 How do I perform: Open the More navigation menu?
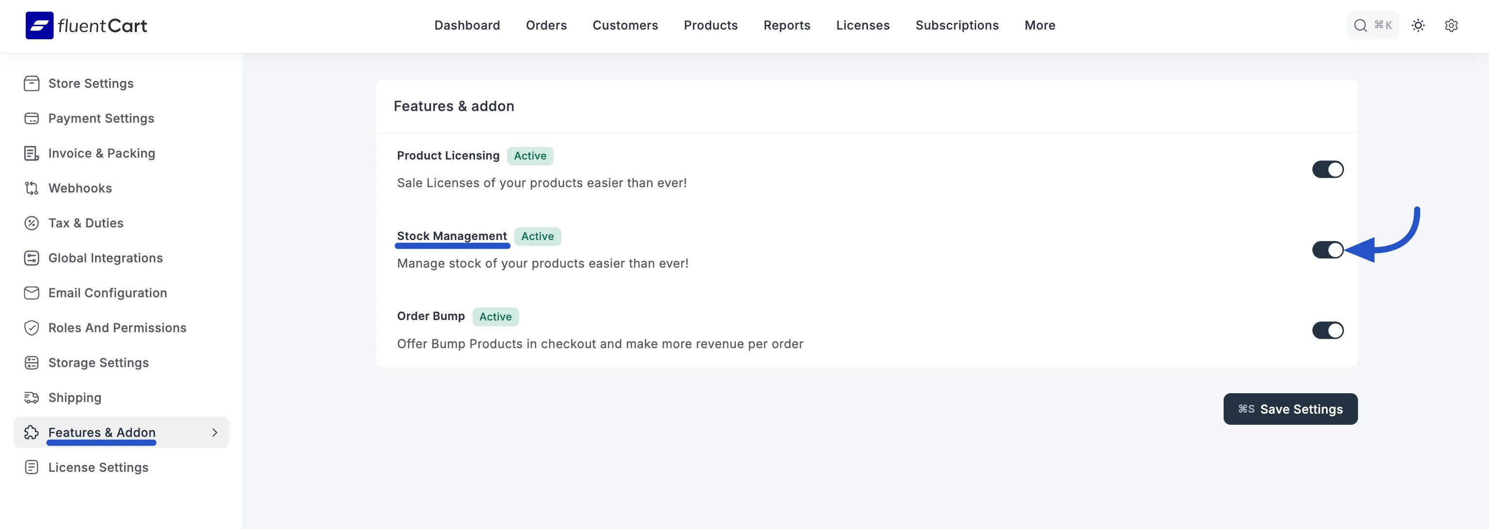point(1039,25)
